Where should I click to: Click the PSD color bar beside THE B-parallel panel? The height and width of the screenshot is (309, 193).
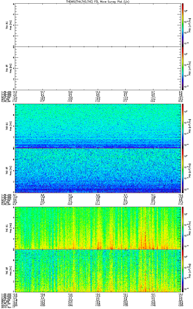point(183,271)
